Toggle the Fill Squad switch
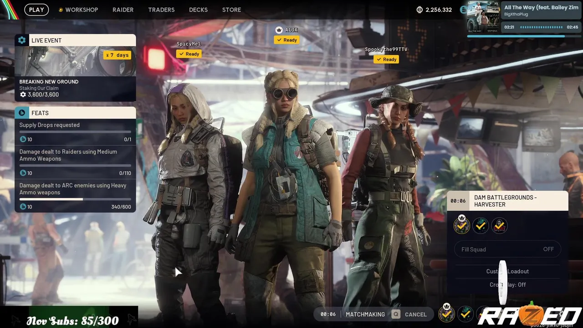 coord(507,249)
